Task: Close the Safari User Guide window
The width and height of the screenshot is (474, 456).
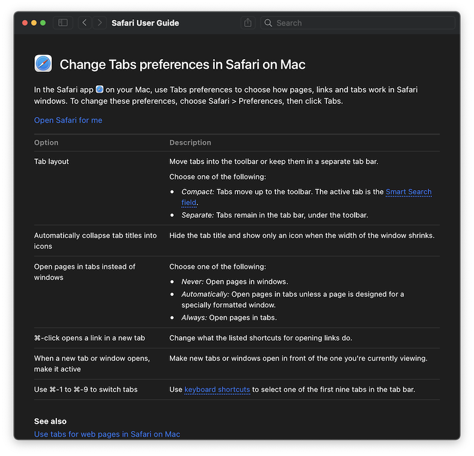Action: tap(25, 23)
